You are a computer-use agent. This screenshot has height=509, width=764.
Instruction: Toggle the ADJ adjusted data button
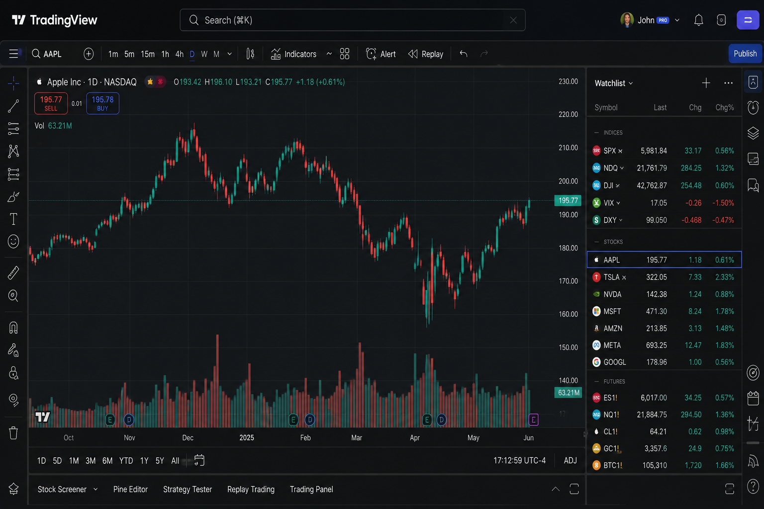(x=571, y=460)
